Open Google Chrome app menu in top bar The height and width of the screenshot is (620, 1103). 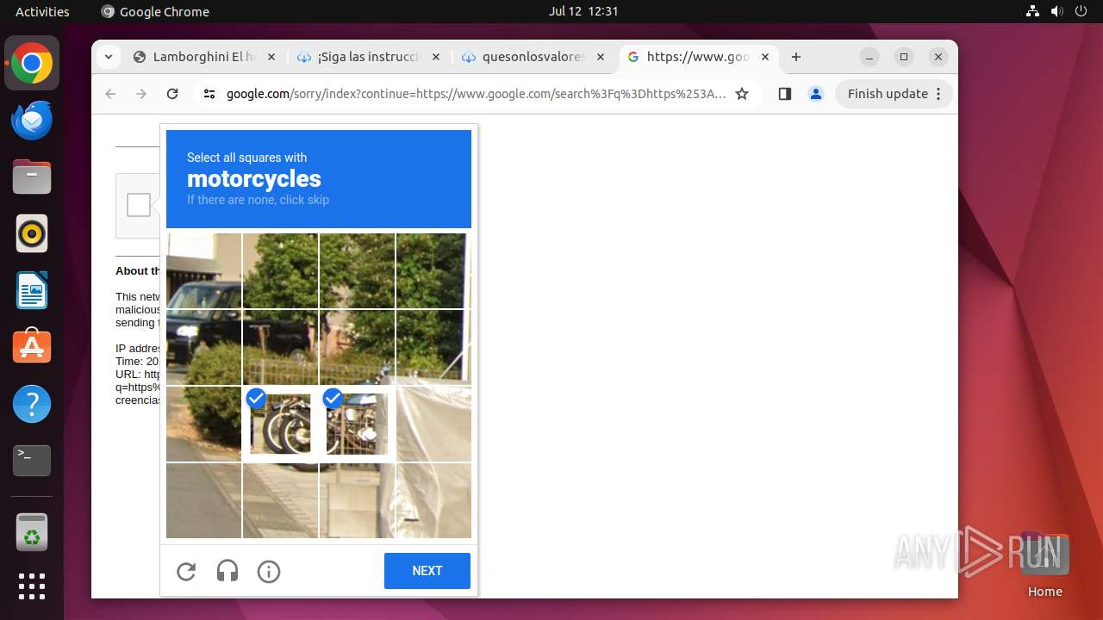[155, 11]
